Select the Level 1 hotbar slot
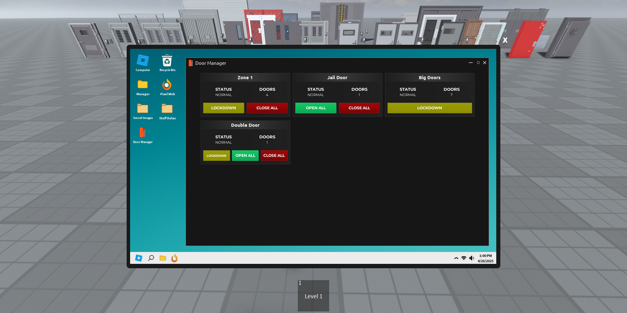This screenshot has width=627, height=313. tap(313, 296)
